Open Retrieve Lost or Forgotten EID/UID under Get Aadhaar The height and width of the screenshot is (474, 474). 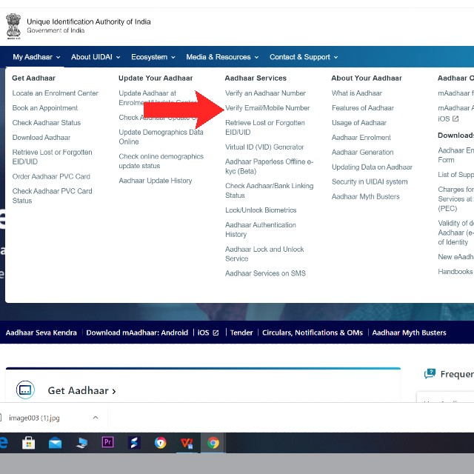[52, 157]
